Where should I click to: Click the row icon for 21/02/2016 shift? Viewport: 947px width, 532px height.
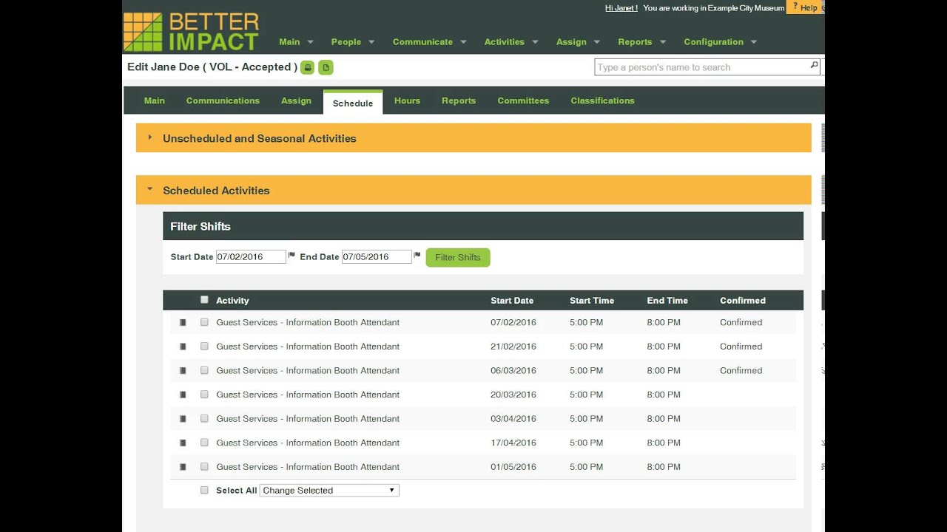coord(183,347)
